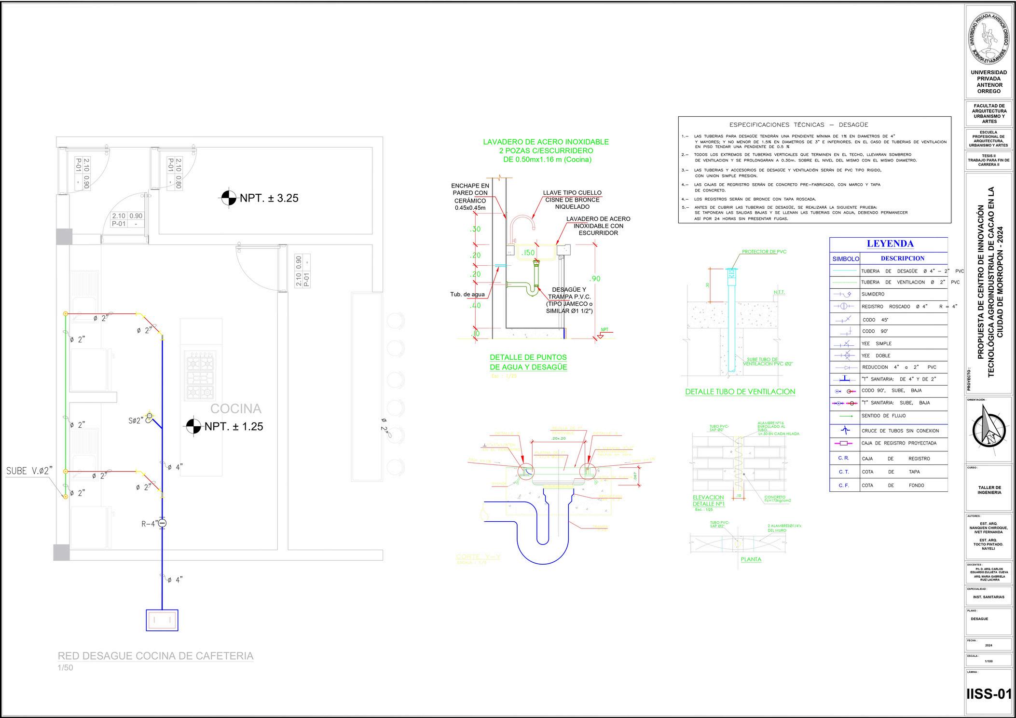The height and width of the screenshot is (718, 1016).
Task: Select the Caja de Registro Proyectada symbol
Action: click(844, 443)
